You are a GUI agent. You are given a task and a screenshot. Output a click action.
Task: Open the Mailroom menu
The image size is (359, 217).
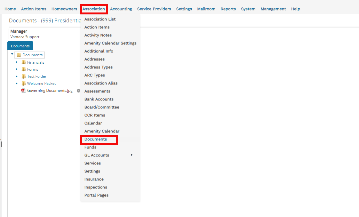(x=206, y=9)
